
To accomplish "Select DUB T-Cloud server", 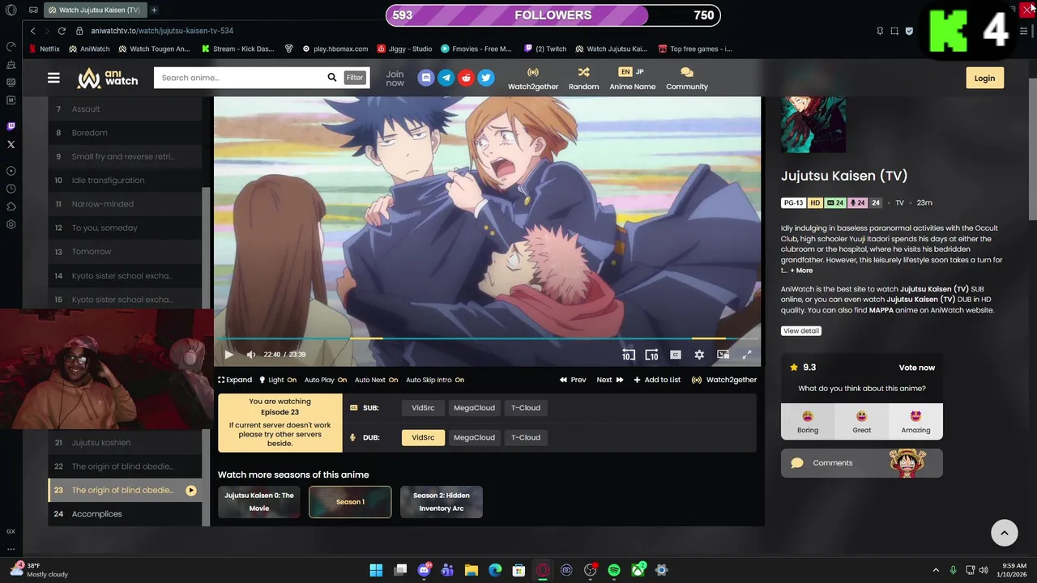I will pos(525,437).
